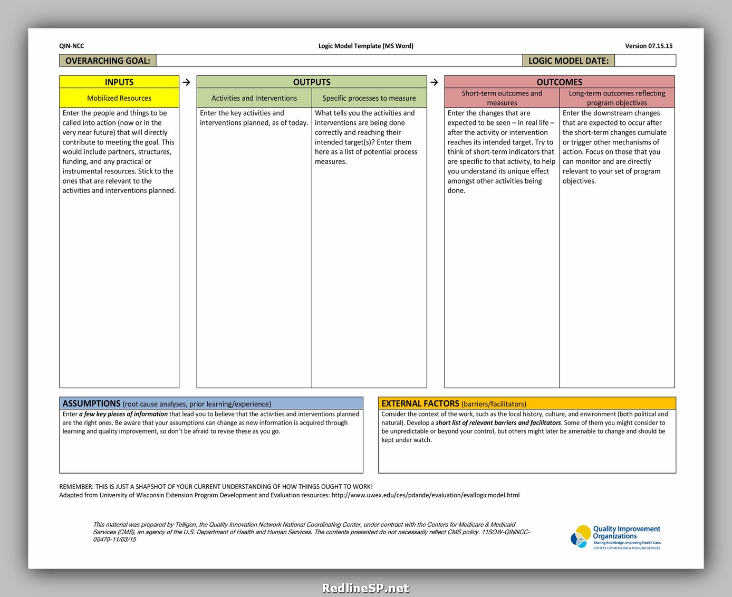
Task: Click Short-term outcomes and measures heading
Action: (x=502, y=98)
